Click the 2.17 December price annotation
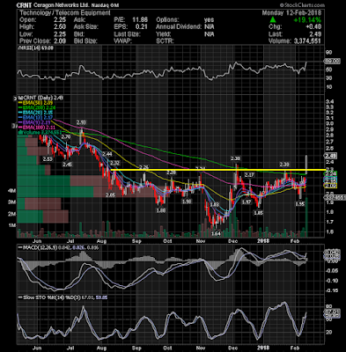This screenshot has width=346, height=352. click(249, 175)
